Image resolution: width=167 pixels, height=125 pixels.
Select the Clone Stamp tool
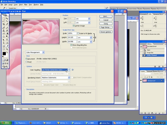pos(4,31)
